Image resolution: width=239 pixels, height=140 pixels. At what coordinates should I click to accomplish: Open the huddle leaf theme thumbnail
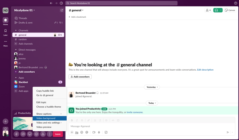pos(23,123)
